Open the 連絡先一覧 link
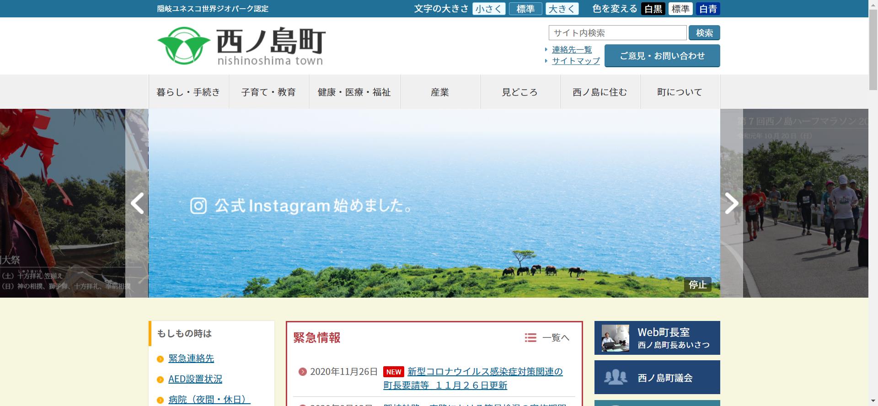 tap(572, 49)
